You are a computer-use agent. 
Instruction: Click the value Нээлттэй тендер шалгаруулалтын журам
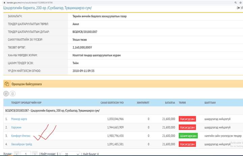pyautogui.click(x=97, y=55)
